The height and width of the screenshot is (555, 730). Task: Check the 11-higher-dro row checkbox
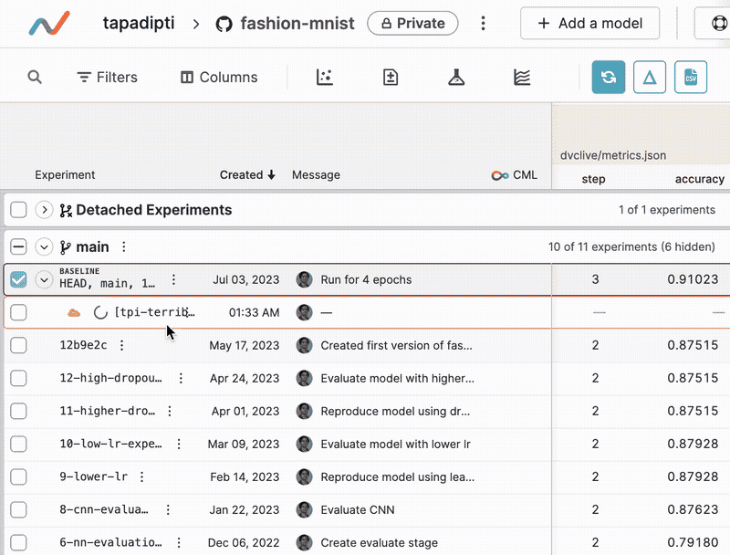pos(18,411)
